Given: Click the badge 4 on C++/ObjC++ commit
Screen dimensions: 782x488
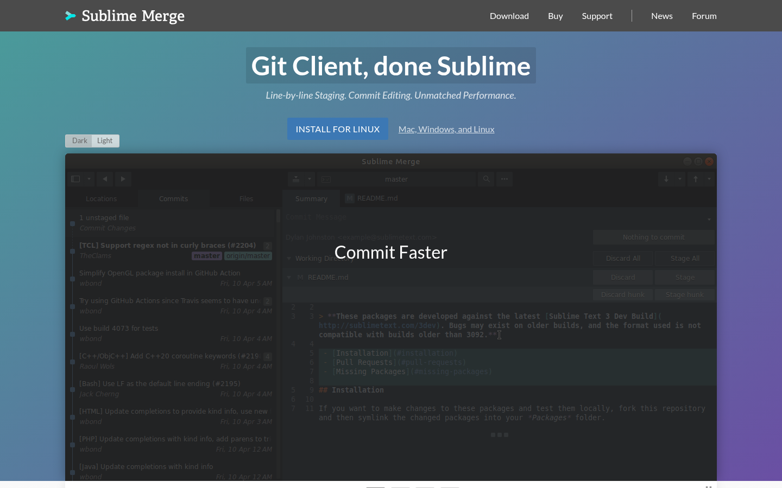Looking at the screenshot, I should point(267,357).
